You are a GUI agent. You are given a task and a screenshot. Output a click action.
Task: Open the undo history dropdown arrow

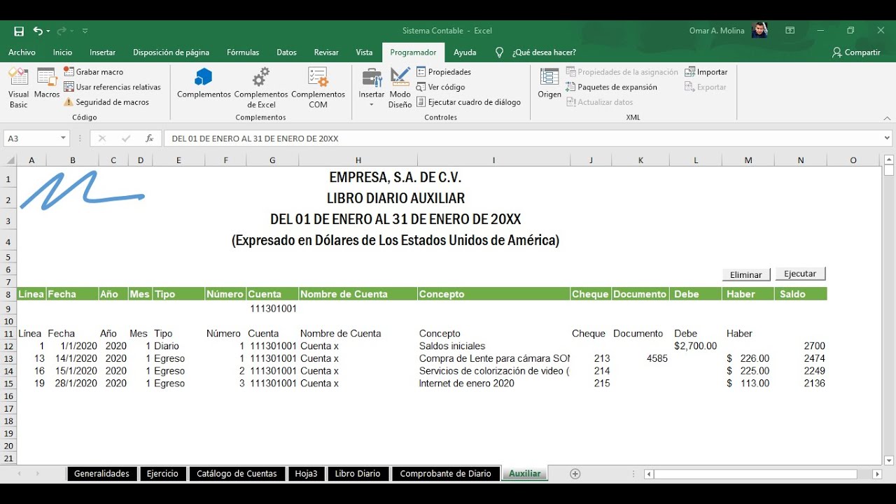pyautogui.click(x=48, y=31)
